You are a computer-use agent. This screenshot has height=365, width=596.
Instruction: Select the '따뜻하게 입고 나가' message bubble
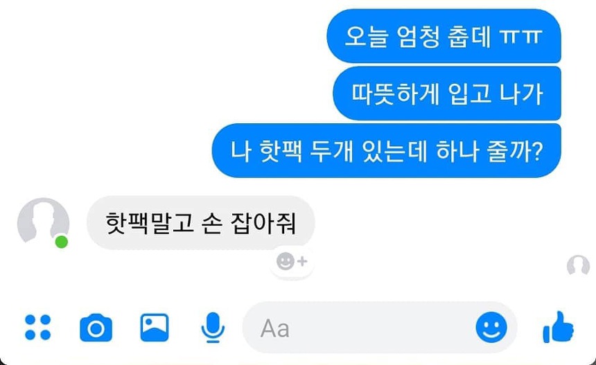(447, 94)
